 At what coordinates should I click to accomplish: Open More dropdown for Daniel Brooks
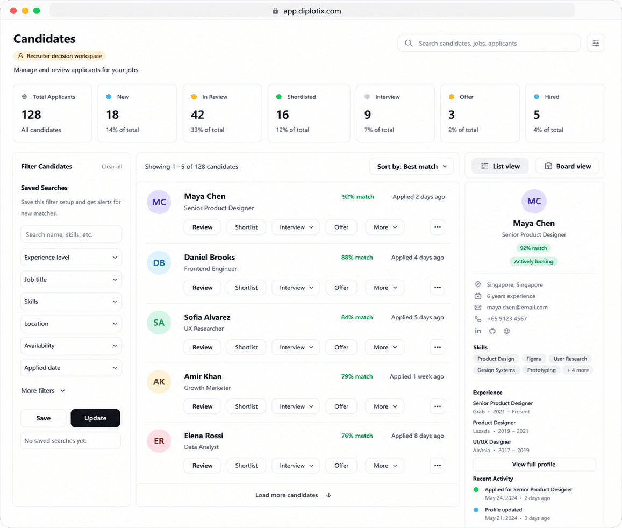click(385, 288)
